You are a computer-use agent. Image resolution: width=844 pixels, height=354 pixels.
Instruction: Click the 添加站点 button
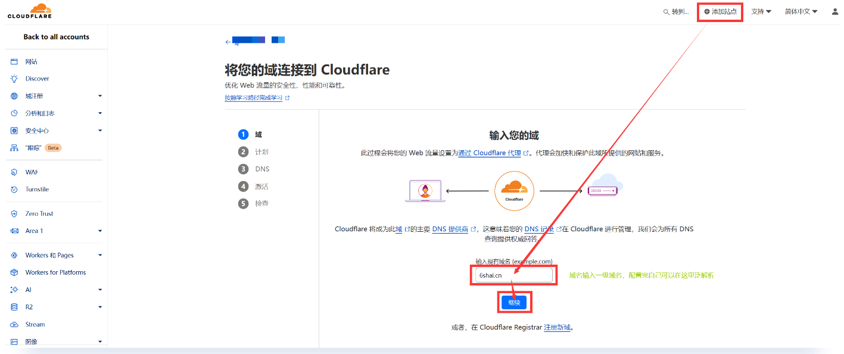[x=720, y=11]
